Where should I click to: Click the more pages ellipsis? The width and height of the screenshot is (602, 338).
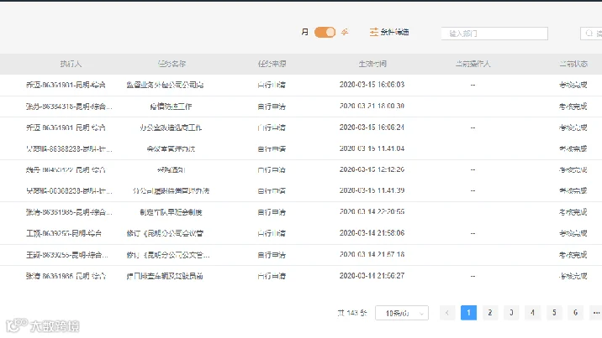[x=596, y=313]
